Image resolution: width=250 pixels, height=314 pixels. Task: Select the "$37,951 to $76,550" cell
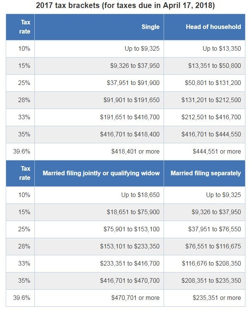tap(214, 229)
